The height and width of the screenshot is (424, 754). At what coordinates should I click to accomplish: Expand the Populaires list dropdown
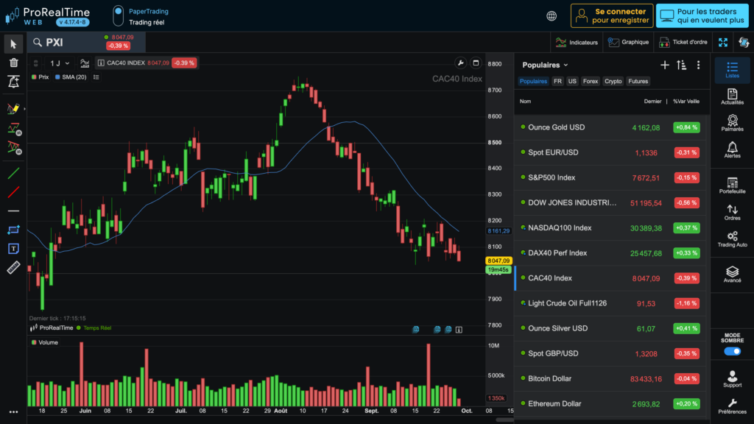pos(546,65)
